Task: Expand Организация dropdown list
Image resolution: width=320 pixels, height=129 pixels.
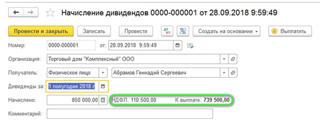Action: click(224, 59)
